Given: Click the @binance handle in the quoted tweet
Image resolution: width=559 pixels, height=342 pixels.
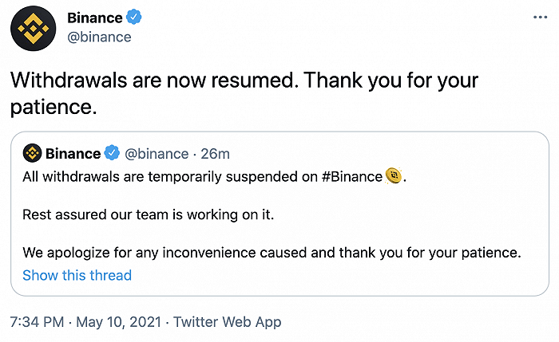Looking at the screenshot, I should [x=157, y=153].
